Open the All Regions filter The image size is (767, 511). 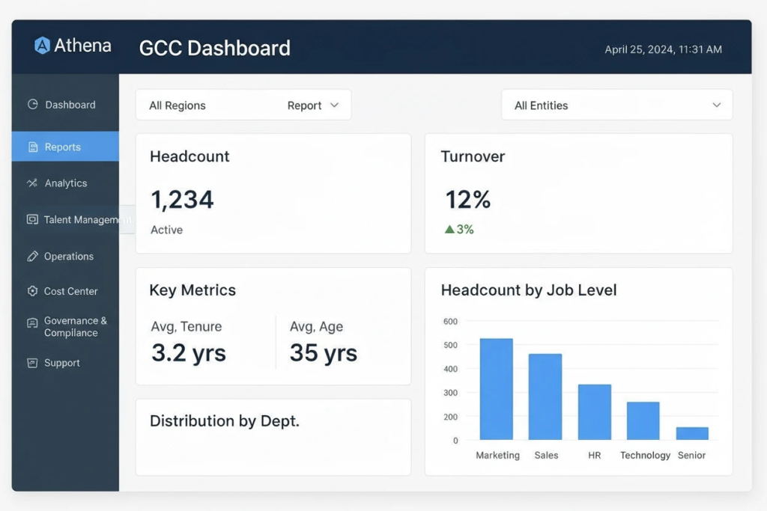click(178, 105)
